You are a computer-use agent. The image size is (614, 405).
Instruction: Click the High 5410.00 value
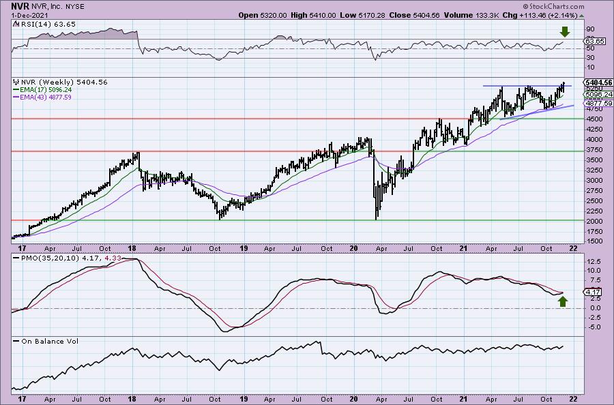[x=312, y=15]
